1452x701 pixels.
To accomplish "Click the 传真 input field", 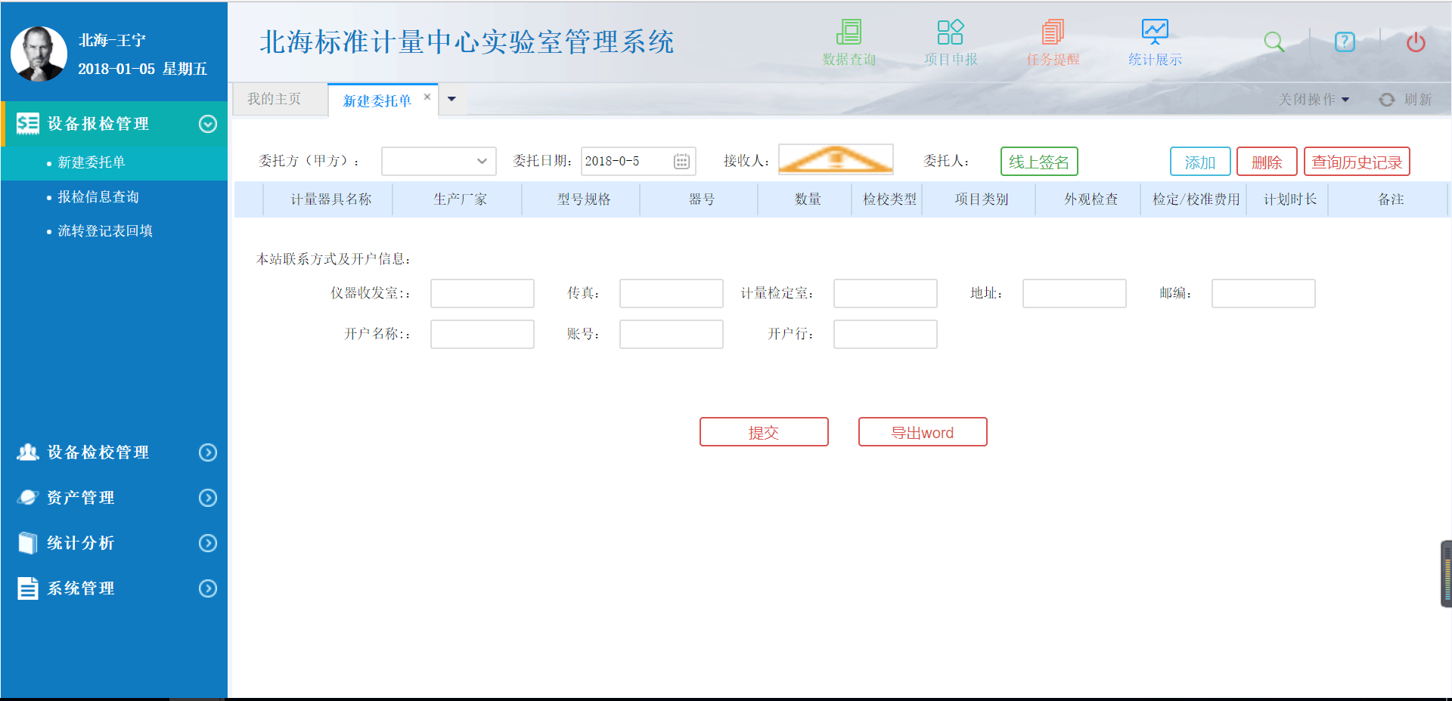I will 672,293.
